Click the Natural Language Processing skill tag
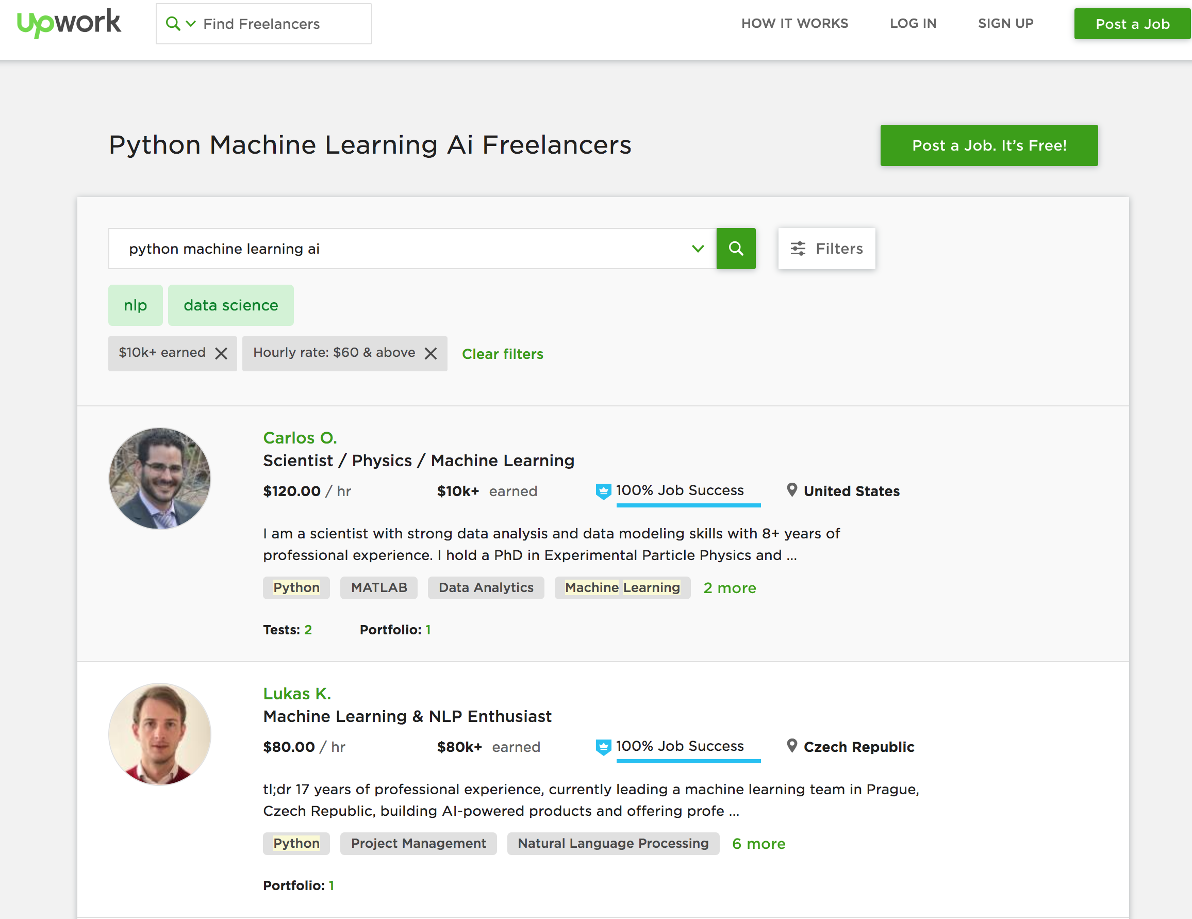The height and width of the screenshot is (919, 1192). [613, 843]
